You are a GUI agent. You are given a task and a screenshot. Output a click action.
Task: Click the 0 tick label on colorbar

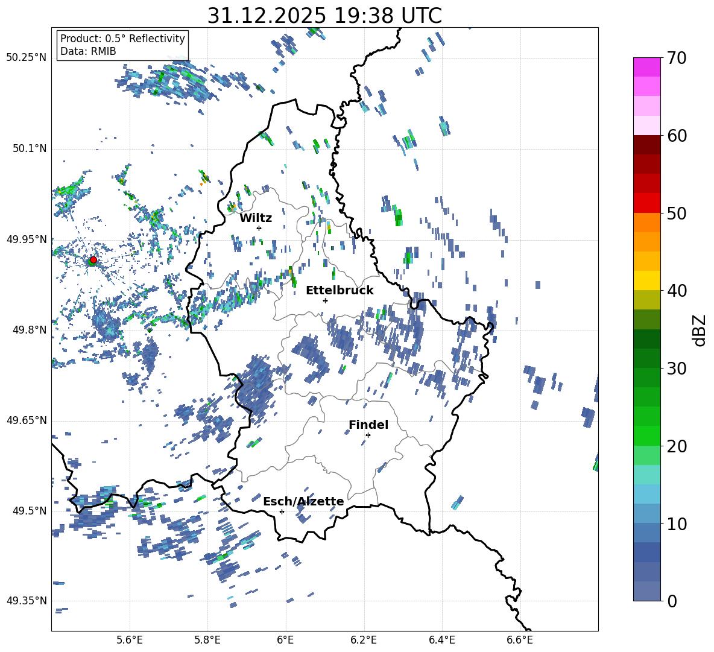672,601
